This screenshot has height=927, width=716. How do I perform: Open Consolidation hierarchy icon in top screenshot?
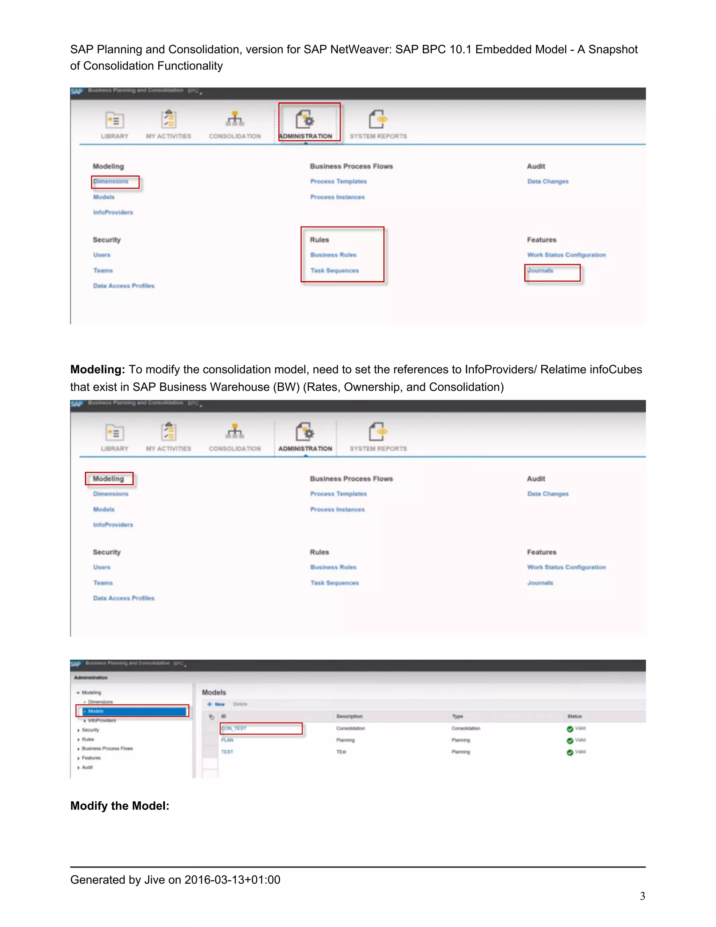(235, 119)
